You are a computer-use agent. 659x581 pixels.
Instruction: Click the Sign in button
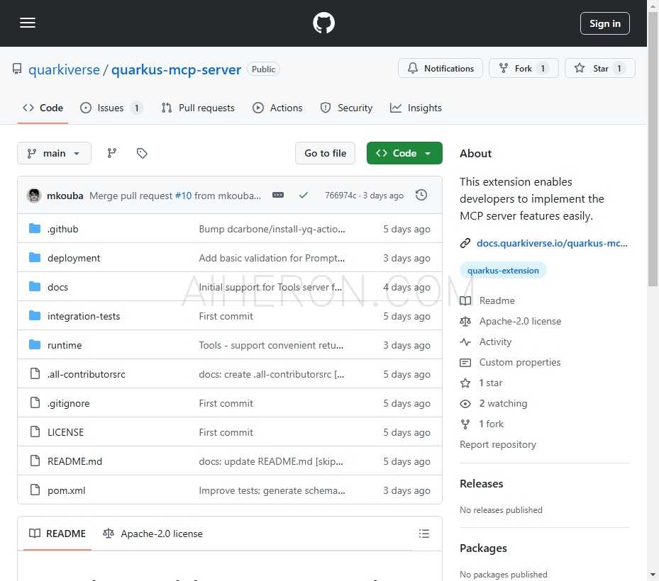point(605,23)
